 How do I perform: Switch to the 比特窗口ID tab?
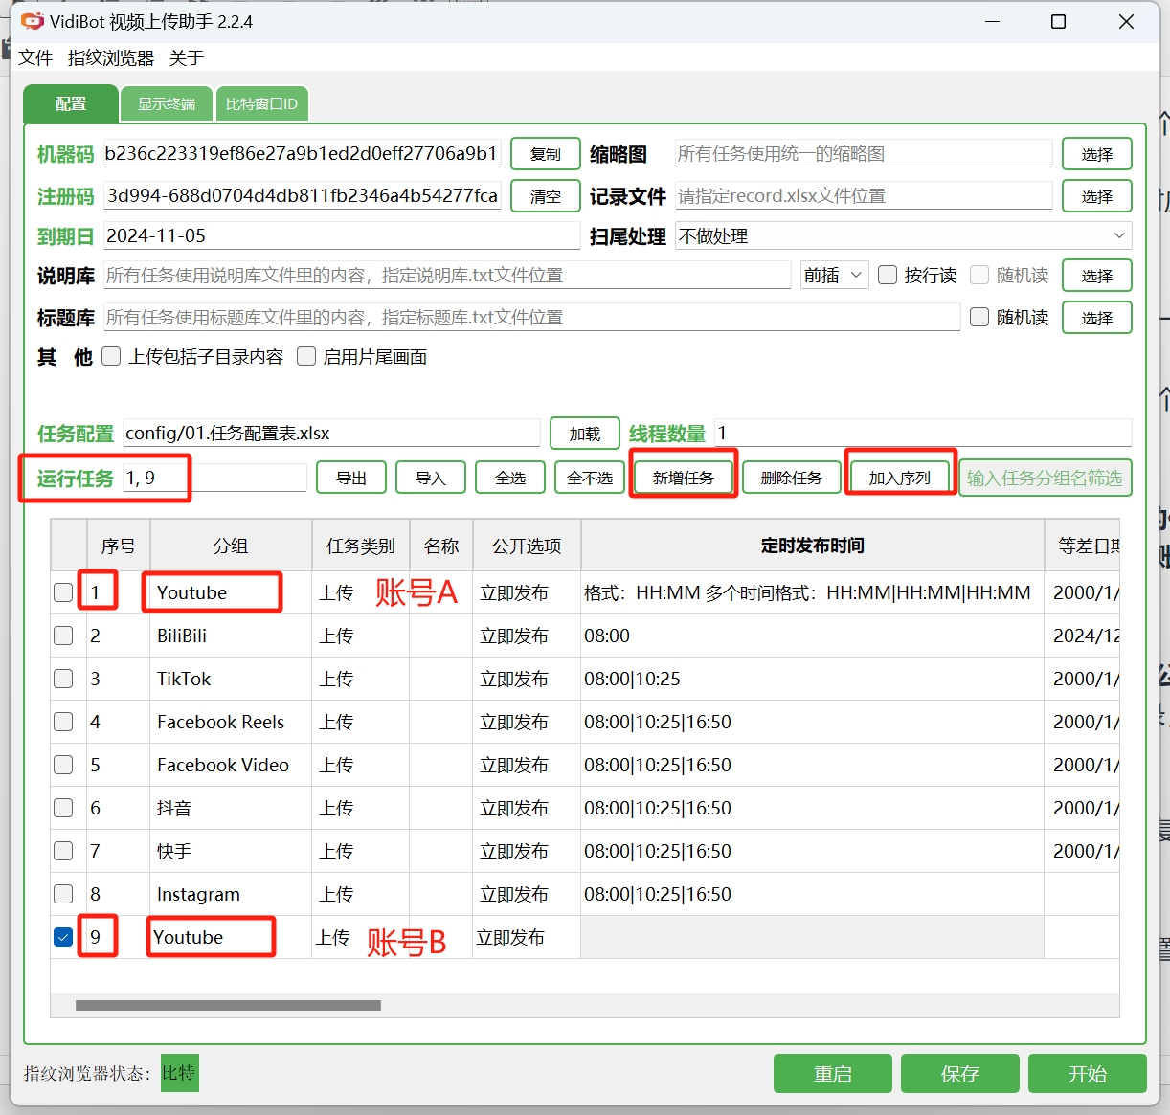tap(261, 103)
